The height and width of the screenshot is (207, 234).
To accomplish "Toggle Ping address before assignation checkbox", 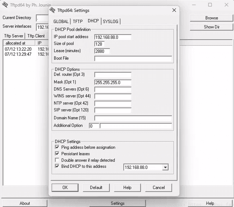I will (x=57, y=147).
